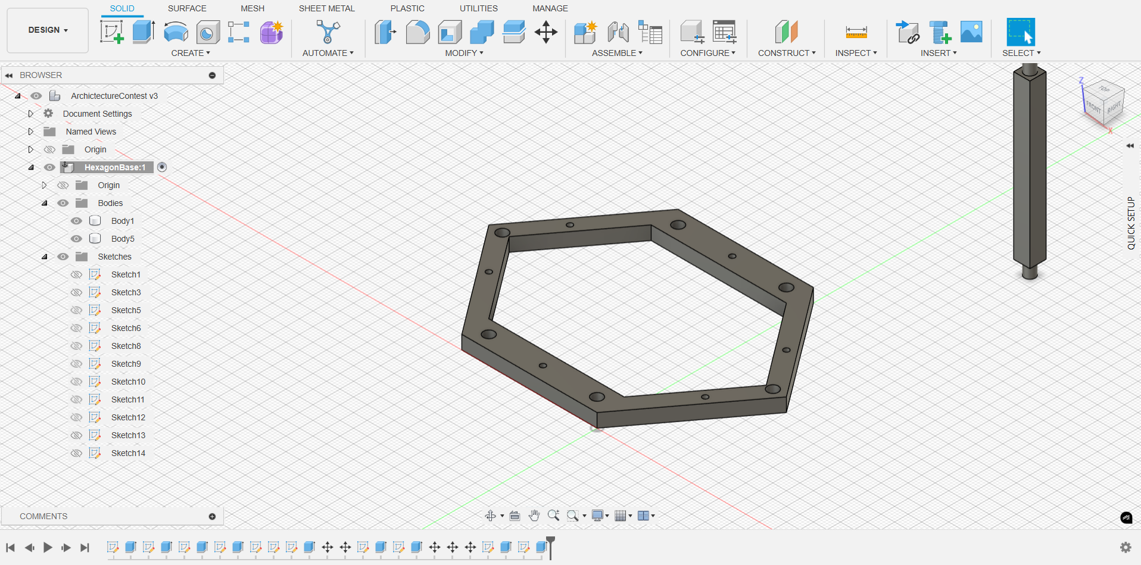Viewport: 1141px width, 565px height.
Task: Select the Press Pull tool
Action: (x=386, y=32)
